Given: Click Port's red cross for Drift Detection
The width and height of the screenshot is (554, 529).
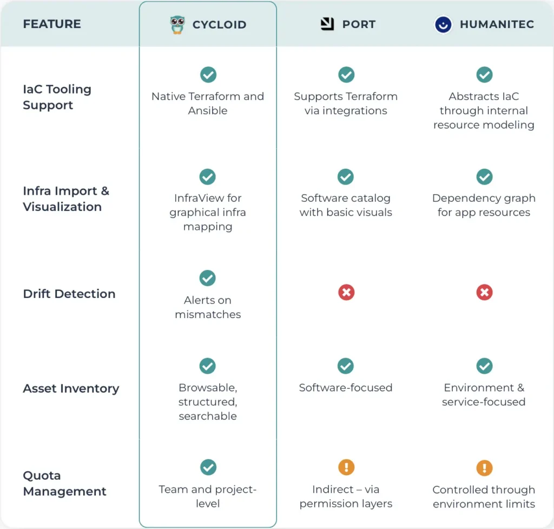Looking at the screenshot, I should coord(346,293).
